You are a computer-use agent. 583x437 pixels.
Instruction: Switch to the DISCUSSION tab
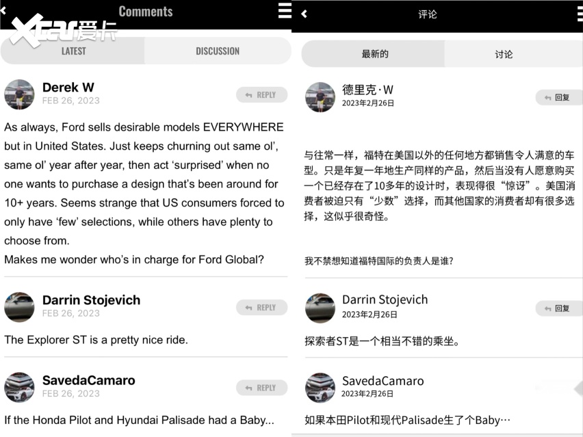click(x=218, y=51)
